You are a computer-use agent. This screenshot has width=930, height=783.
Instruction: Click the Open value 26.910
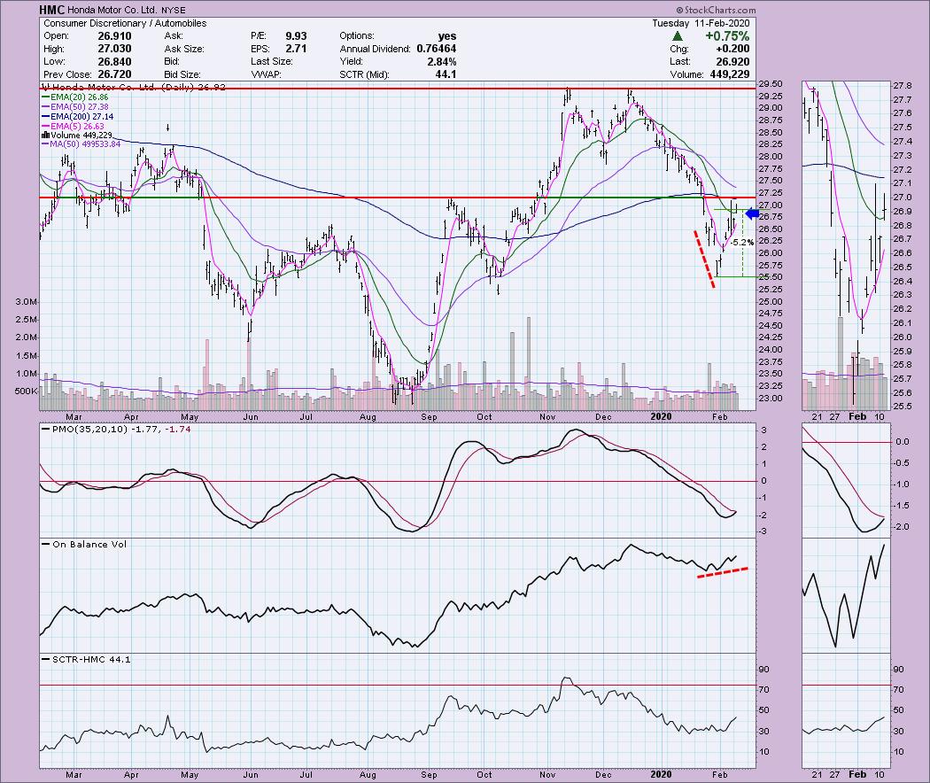coord(114,35)
